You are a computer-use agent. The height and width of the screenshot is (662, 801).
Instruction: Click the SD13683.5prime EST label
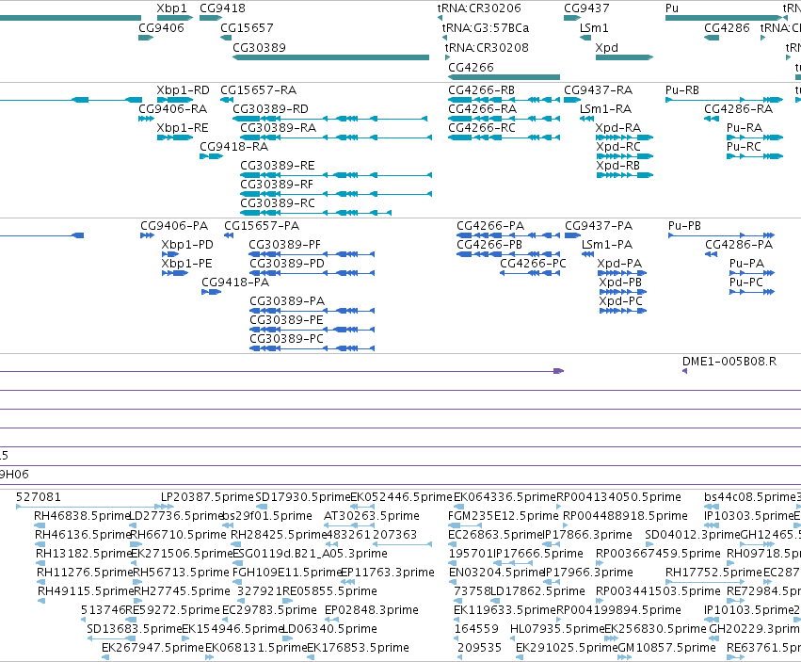click(x=135, y=629)
